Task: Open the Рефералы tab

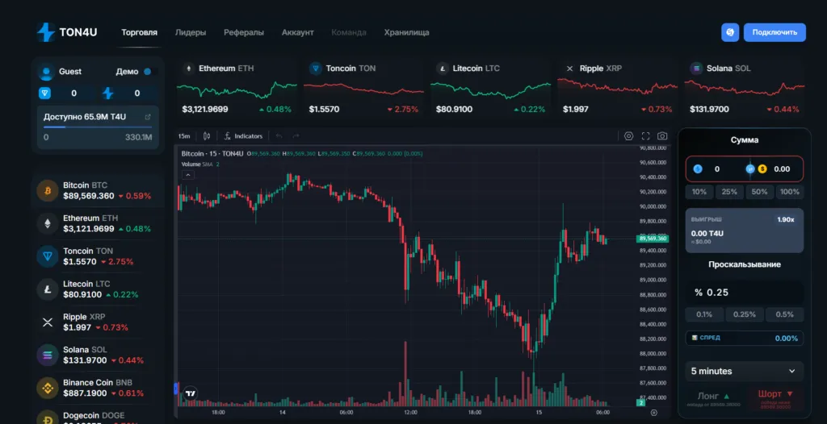Action: click(x=244, y=32)
